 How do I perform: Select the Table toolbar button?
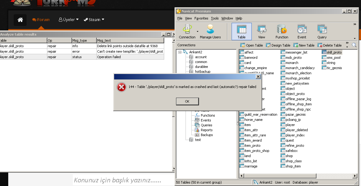(241, 31)
